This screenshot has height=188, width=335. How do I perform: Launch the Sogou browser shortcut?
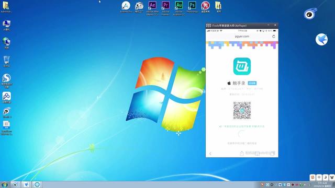(x=7, y=80)
